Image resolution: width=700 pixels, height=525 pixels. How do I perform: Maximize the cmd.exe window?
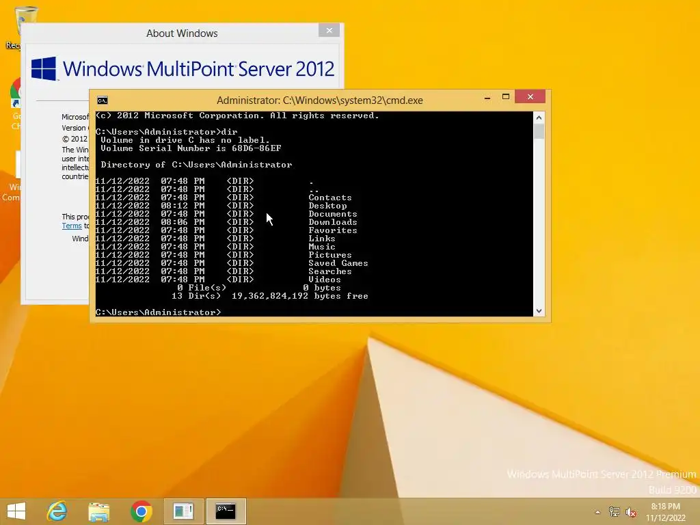506,97
